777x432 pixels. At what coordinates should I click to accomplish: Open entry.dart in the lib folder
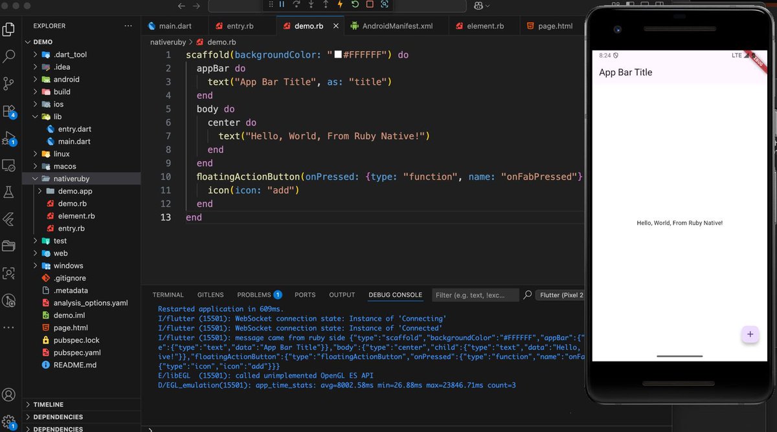tap(81, 129)
